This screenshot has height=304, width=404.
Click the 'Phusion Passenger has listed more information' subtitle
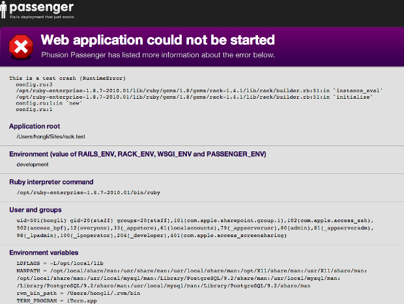pos(158,55)
